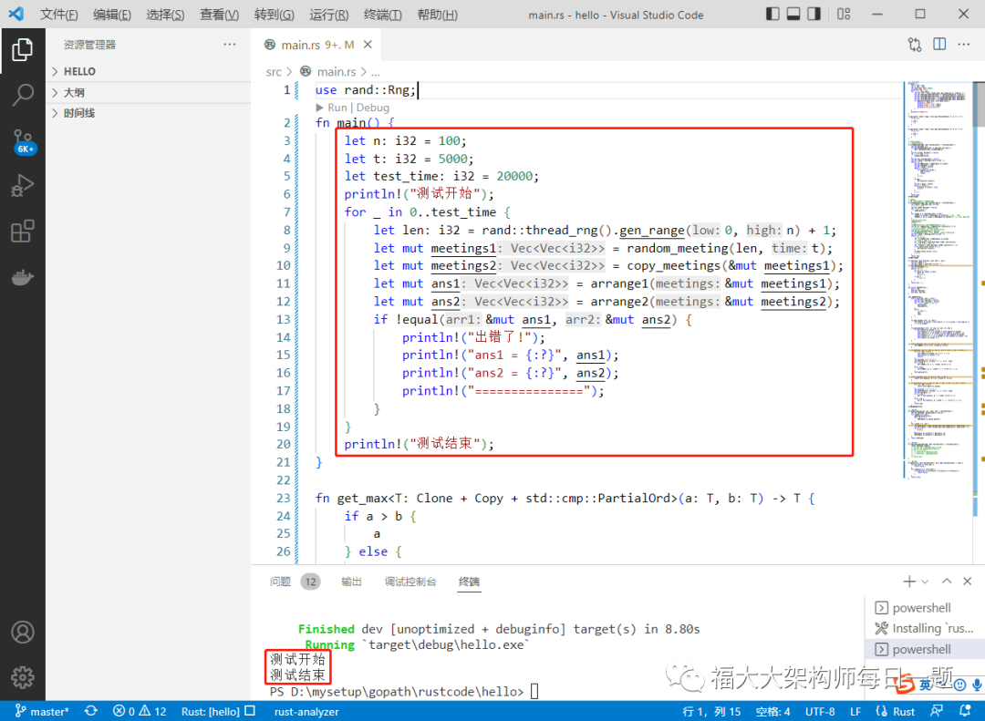The image size is (985, 721).
Task: Open the Explorer view in activity bar
Action: [23, 49]
